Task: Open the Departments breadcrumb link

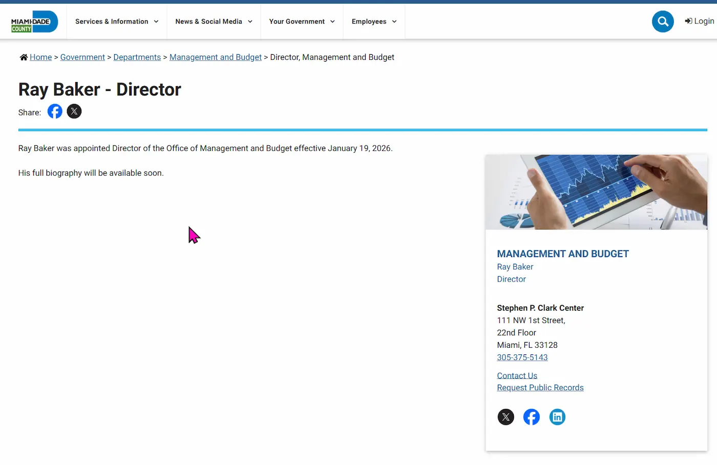Action: [137, 57]
